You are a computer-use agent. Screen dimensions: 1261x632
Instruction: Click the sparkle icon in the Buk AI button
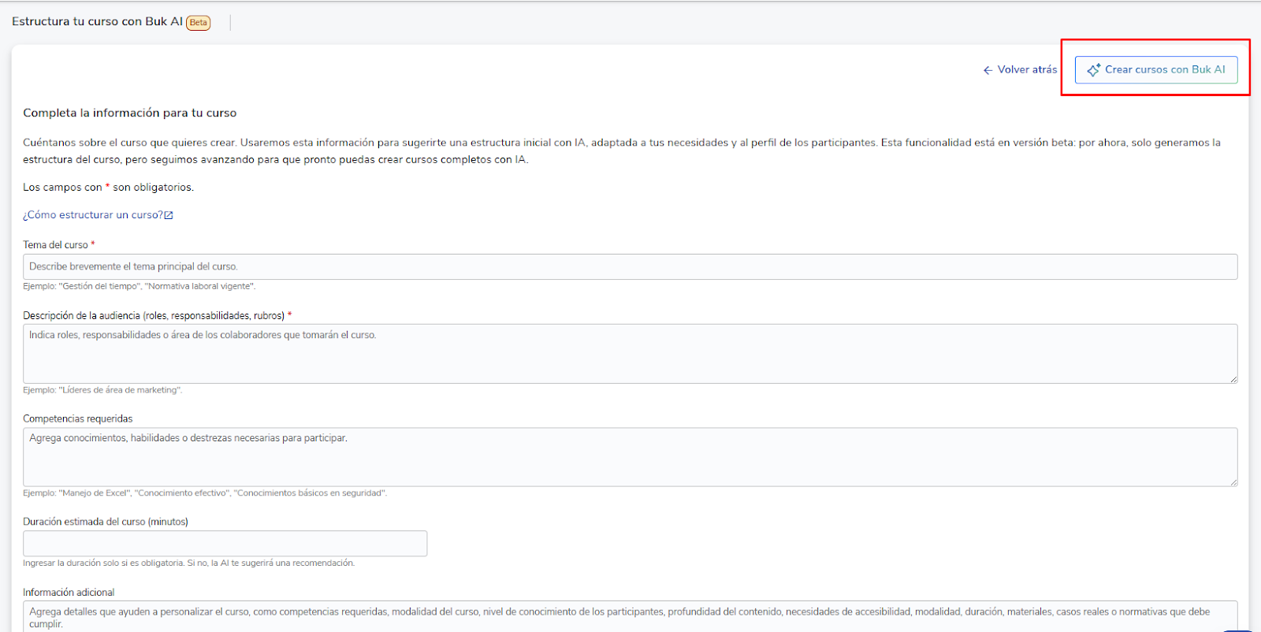pos(1093,70)
